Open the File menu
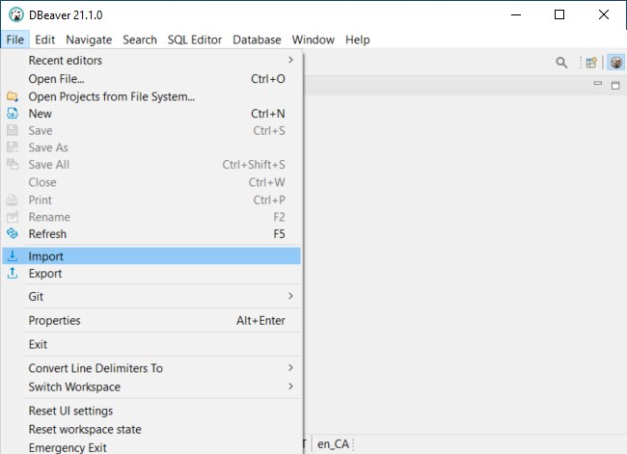Image resolution: width=627 pixels, height=454 pixels. tap(15, 40)
